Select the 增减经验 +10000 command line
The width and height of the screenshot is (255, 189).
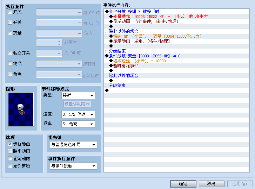pyautogui.click(x=177, y=61)
